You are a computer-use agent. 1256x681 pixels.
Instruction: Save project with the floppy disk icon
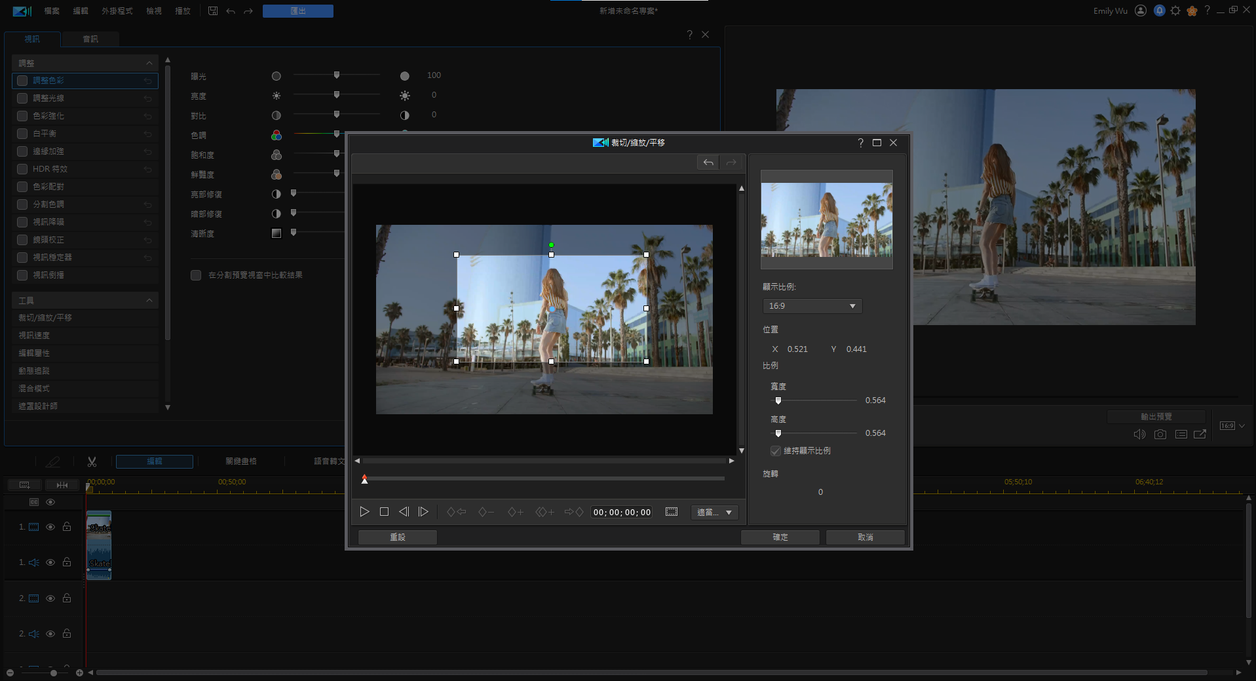pos(213,11)
